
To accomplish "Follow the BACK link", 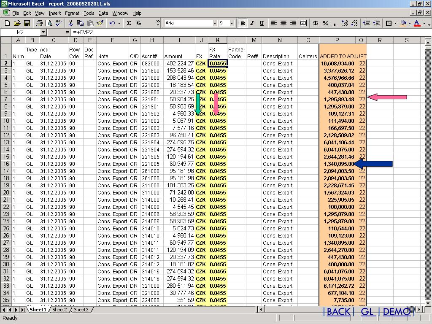I will 338,312.
